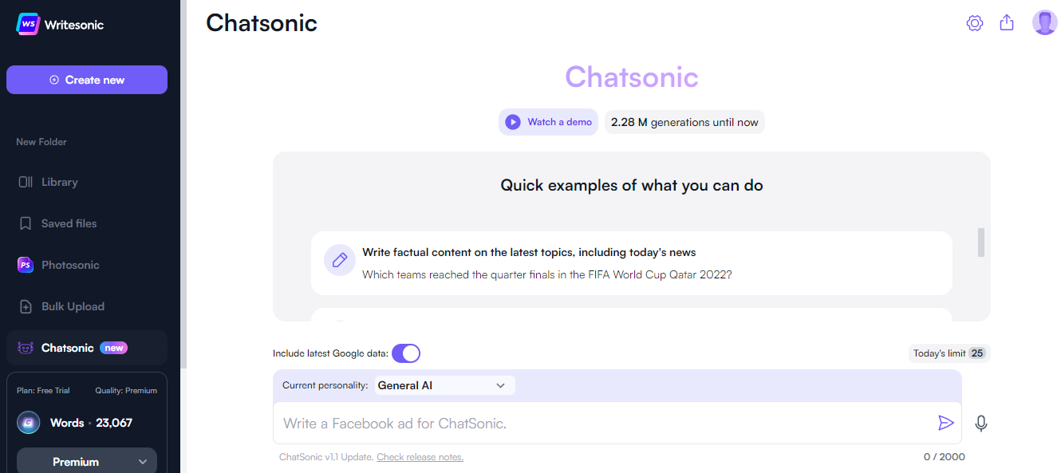Open Saved files in the sidebar
Image resolution: width=1061 pixels, height=473 pixels.
coord(69,223)
